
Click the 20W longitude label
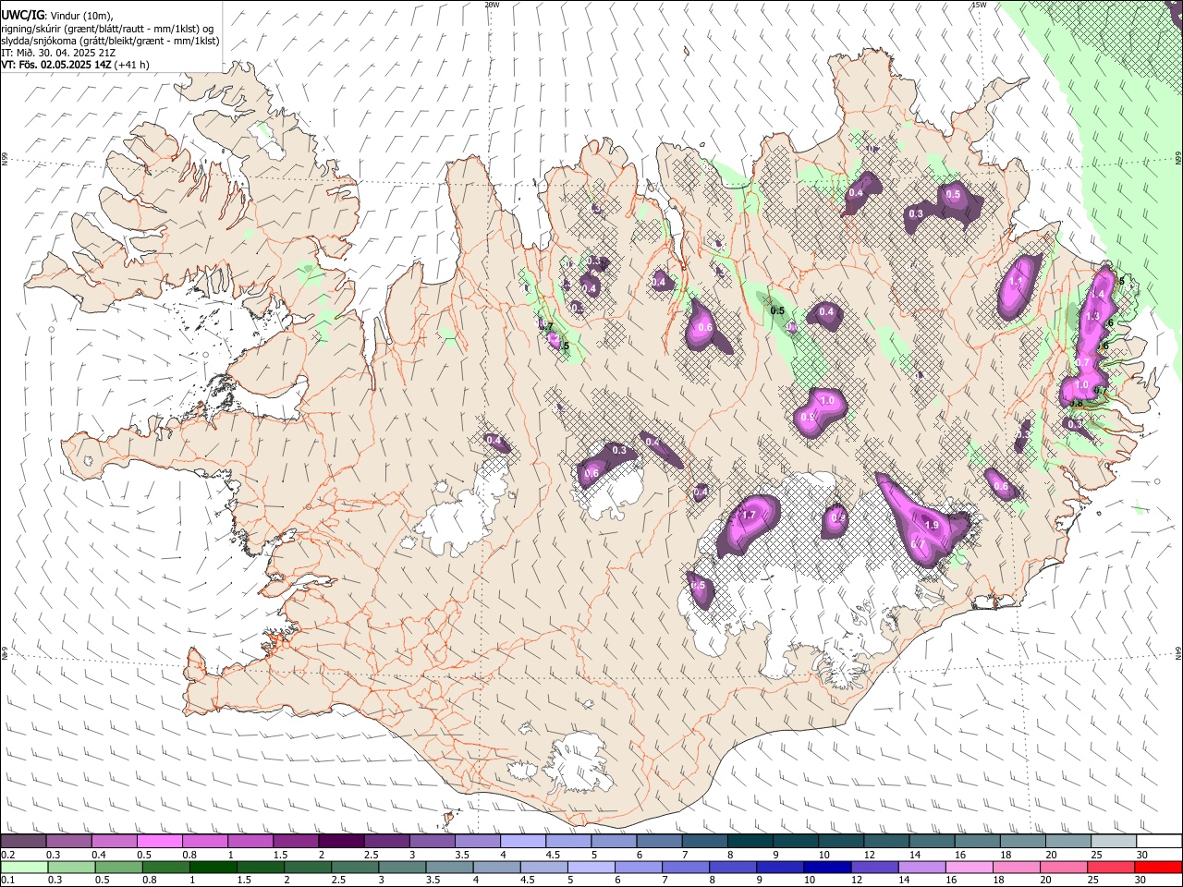pos(492,5)
